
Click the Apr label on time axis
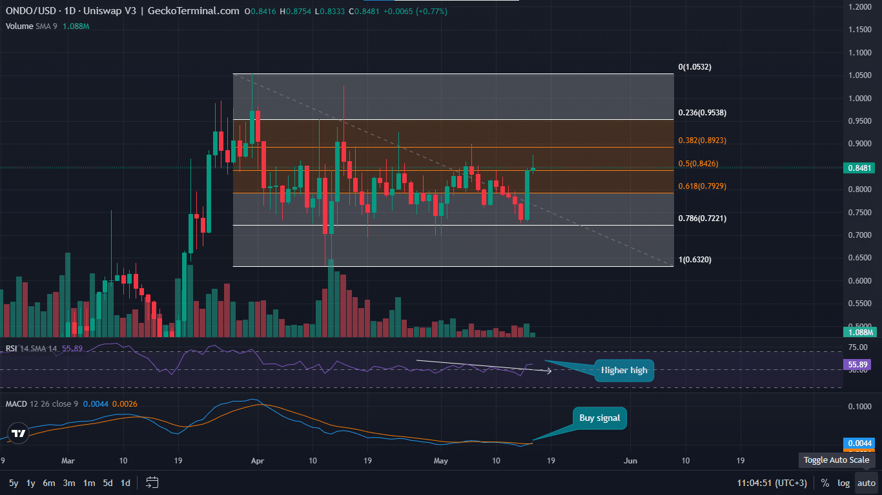pos(258,461)
